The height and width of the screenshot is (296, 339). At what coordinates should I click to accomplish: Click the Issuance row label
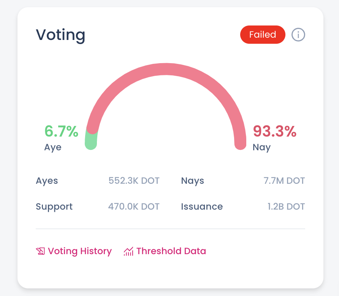click(202, 207)
